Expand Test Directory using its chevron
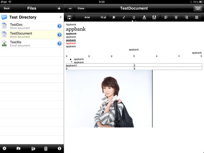 click(x=61, y=17)
